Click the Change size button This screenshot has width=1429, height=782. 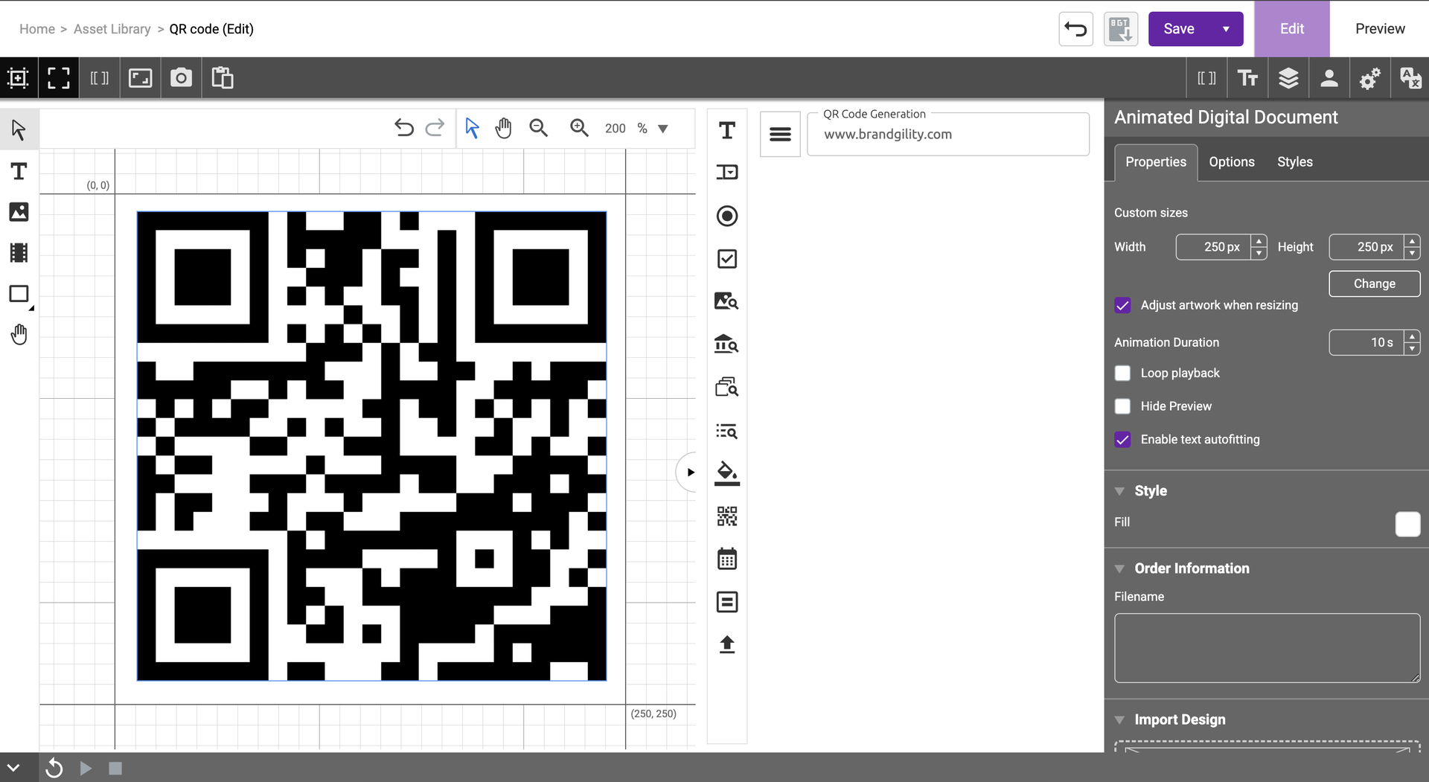[1374, 283]
